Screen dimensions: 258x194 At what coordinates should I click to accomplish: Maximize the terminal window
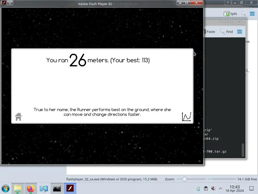pyautogui.click(x=229, y=21)
